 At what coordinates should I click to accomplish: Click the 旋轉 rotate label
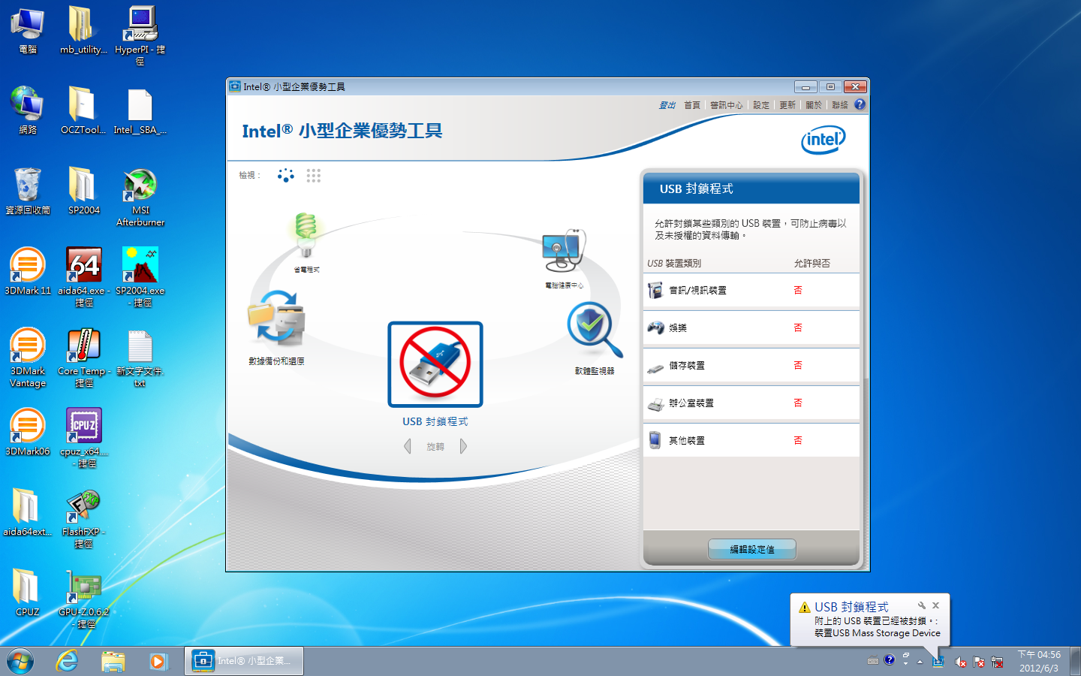point(435,447)
